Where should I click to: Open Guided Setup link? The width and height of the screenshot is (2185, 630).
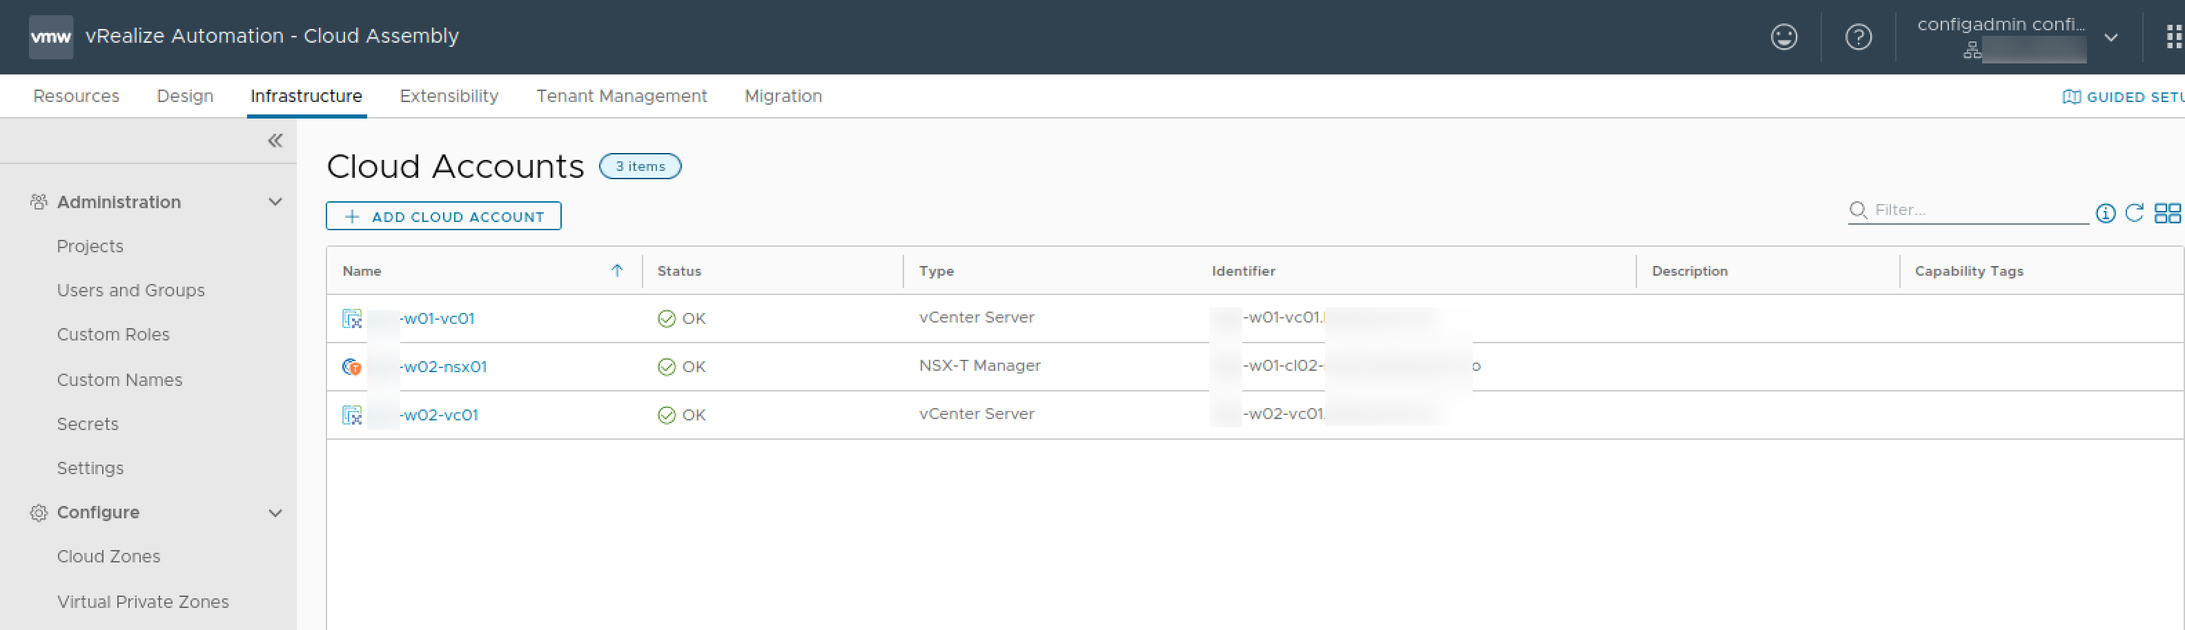pyautogui.click(x=2135, y=97)
